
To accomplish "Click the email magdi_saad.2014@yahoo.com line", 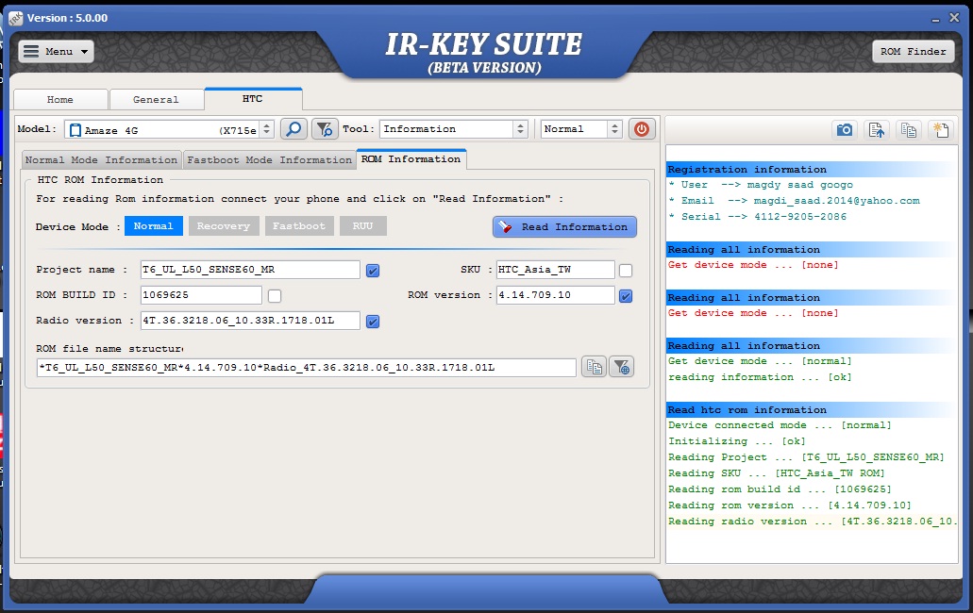I will pyautogui.click(x=795, y=201).
